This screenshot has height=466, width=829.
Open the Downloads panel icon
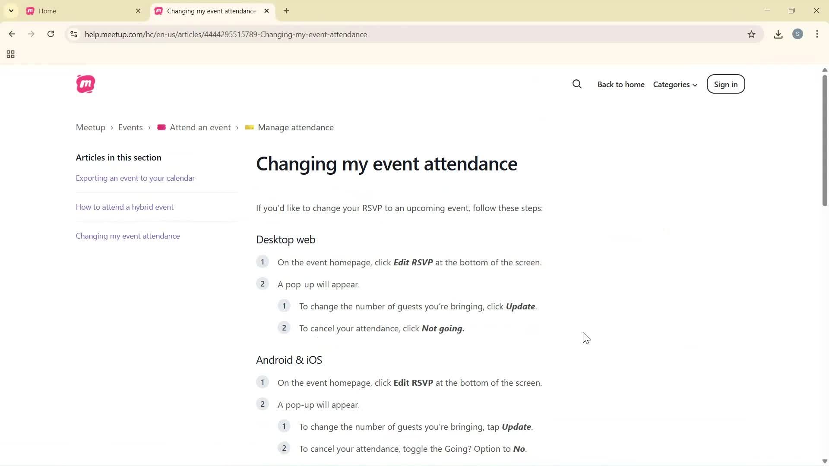pos(778,34)
